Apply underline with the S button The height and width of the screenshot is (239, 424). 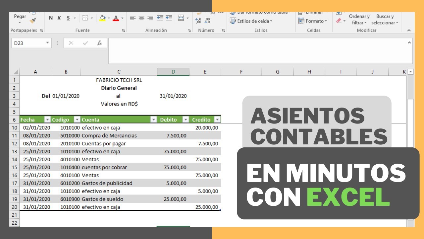point(68,18)
